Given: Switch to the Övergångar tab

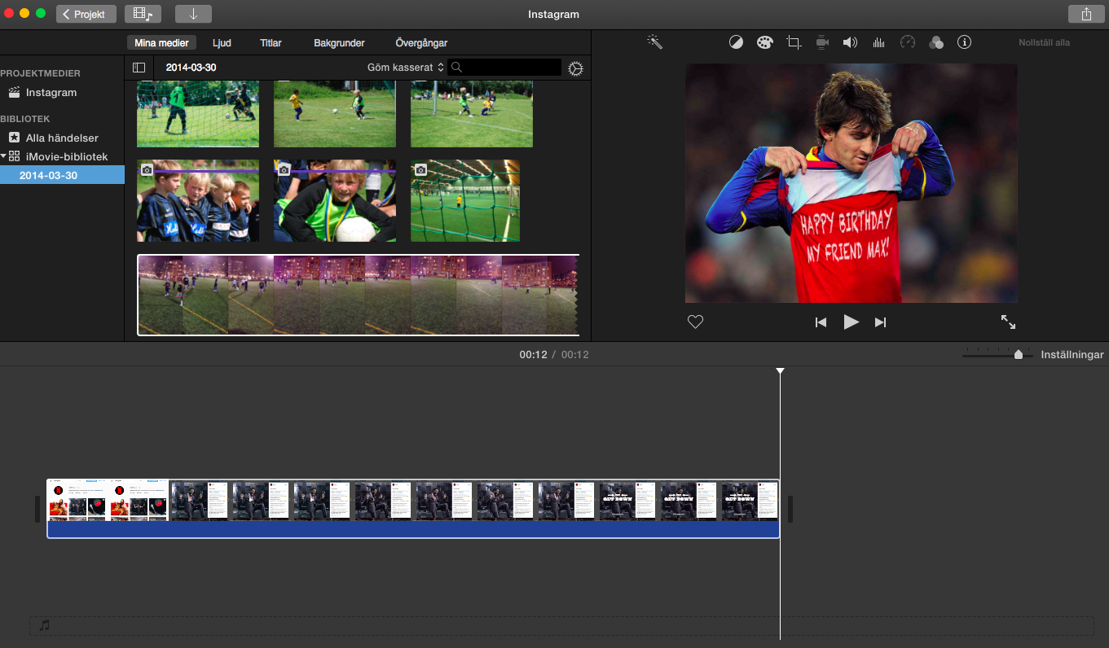Looking at the screenshot, I should tap(421, 43).
